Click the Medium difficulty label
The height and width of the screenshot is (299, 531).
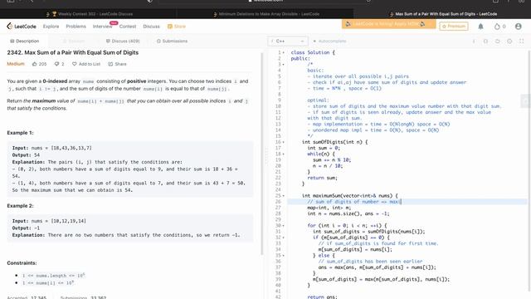click(16, 64)
